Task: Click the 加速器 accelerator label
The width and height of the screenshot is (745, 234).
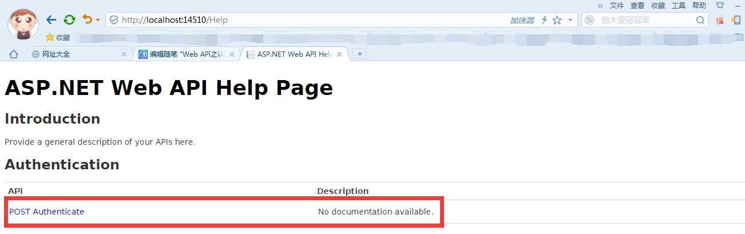Action: [x=522, y=20]
